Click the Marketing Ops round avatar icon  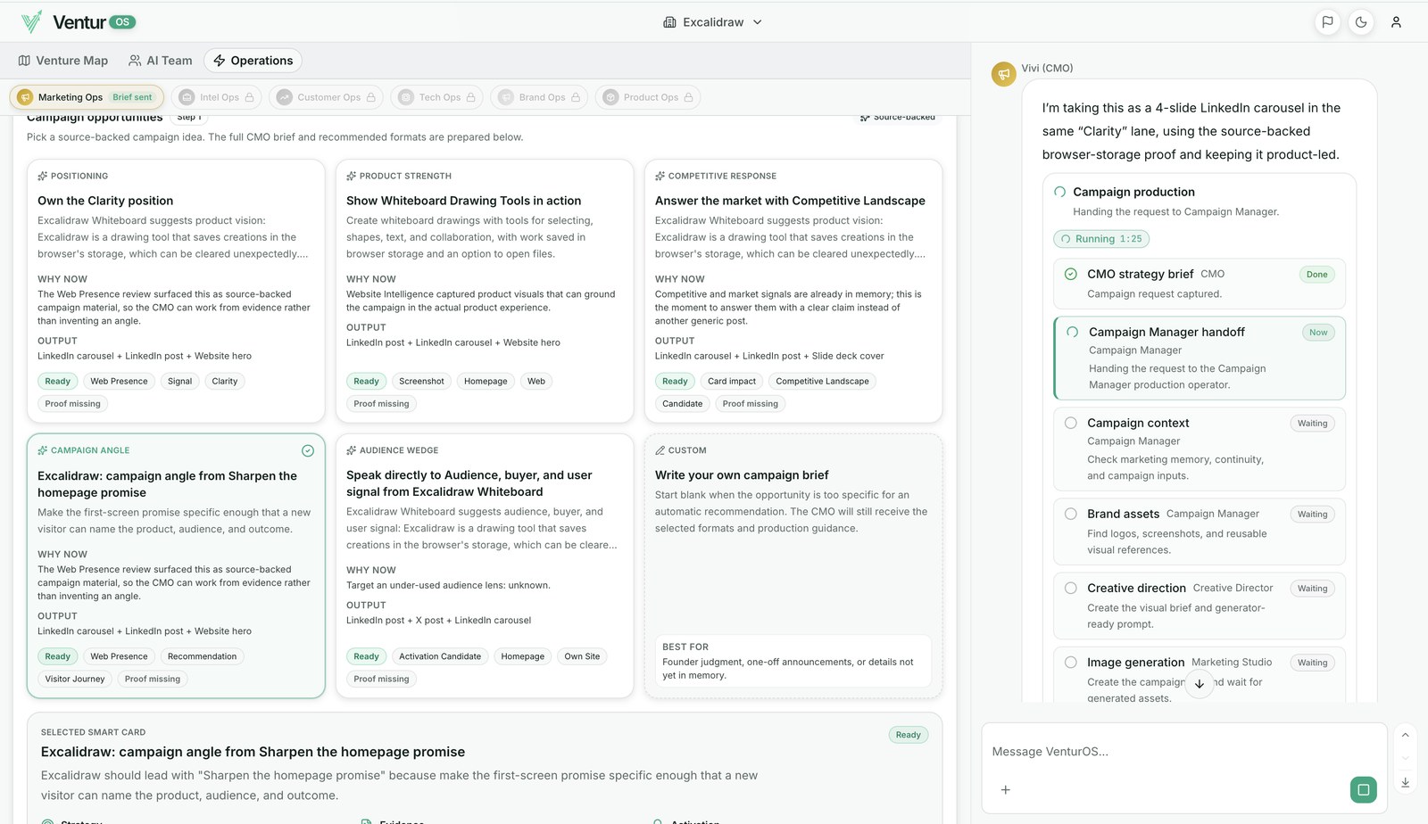tap(25, 97)
